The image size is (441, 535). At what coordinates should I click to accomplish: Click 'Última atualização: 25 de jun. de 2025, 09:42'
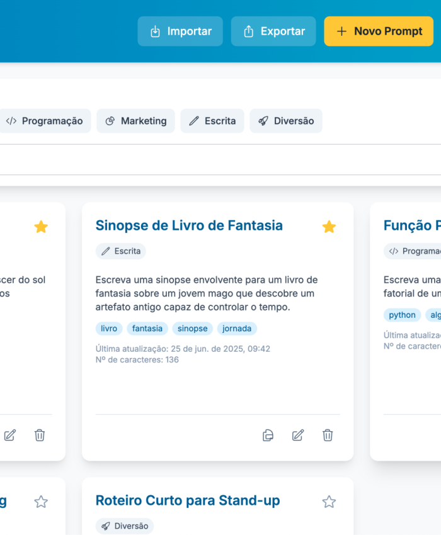[183, 349]
